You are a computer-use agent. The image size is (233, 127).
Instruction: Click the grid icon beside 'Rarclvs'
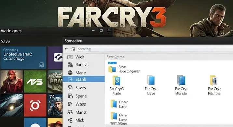pyautogui.click(x=70, y=65)
